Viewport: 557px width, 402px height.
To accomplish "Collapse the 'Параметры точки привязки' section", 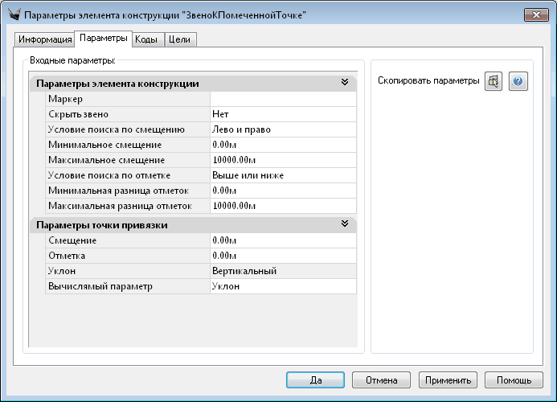I will 345,224.
